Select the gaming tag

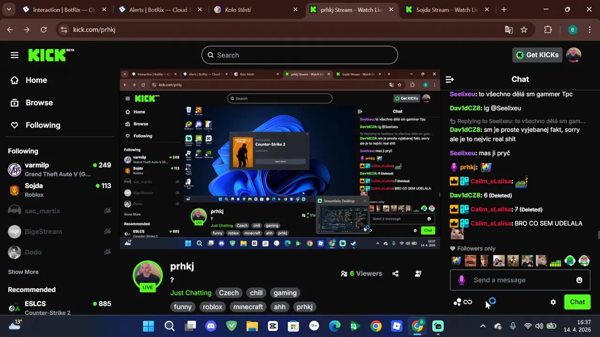285,293
